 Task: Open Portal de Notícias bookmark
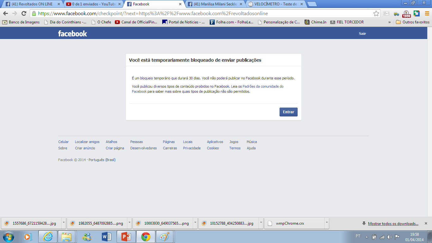(x=183, y=22)
